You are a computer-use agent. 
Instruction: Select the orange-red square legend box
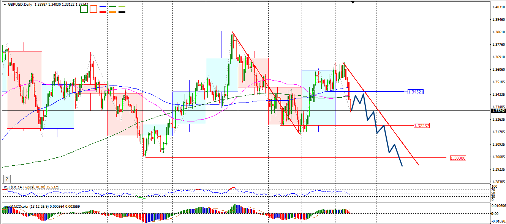tap(93, 9)
